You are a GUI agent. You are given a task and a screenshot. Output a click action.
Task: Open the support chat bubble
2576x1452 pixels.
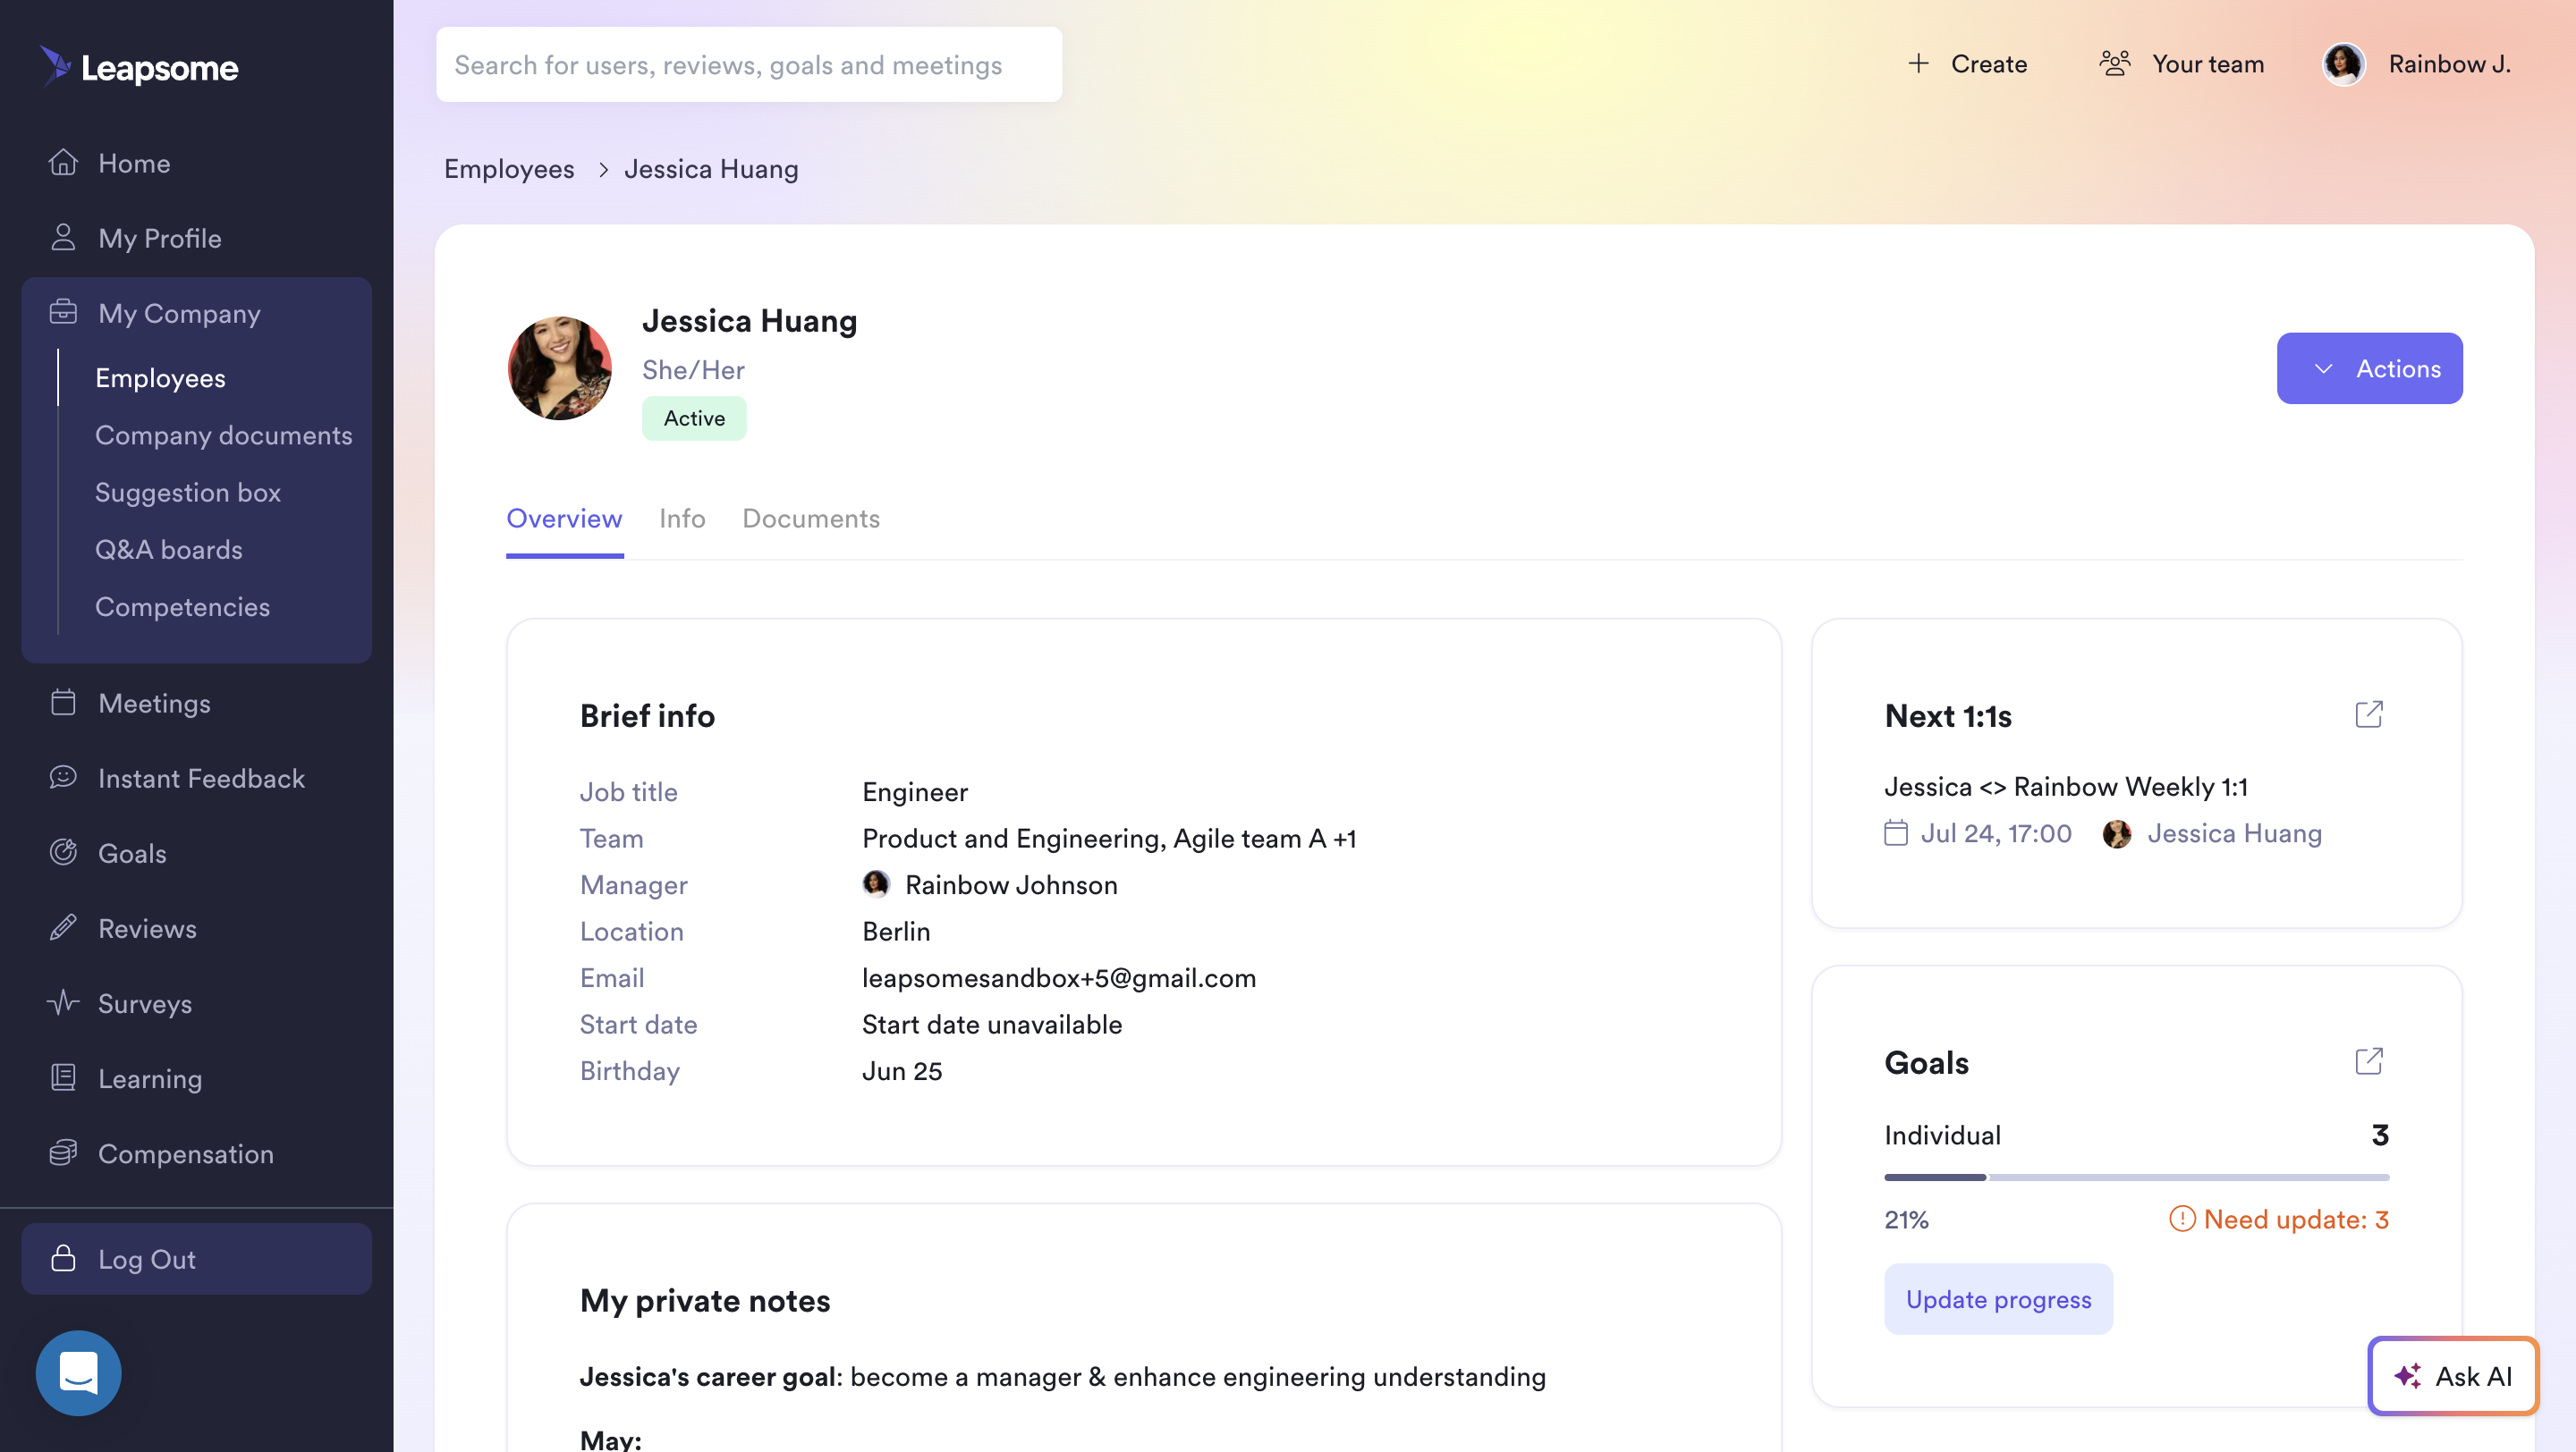[x=78, y=1373]
